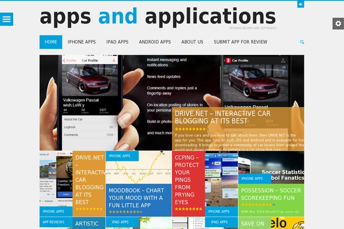Open the large Drive.net featured article headline

(x=222, y=117)
